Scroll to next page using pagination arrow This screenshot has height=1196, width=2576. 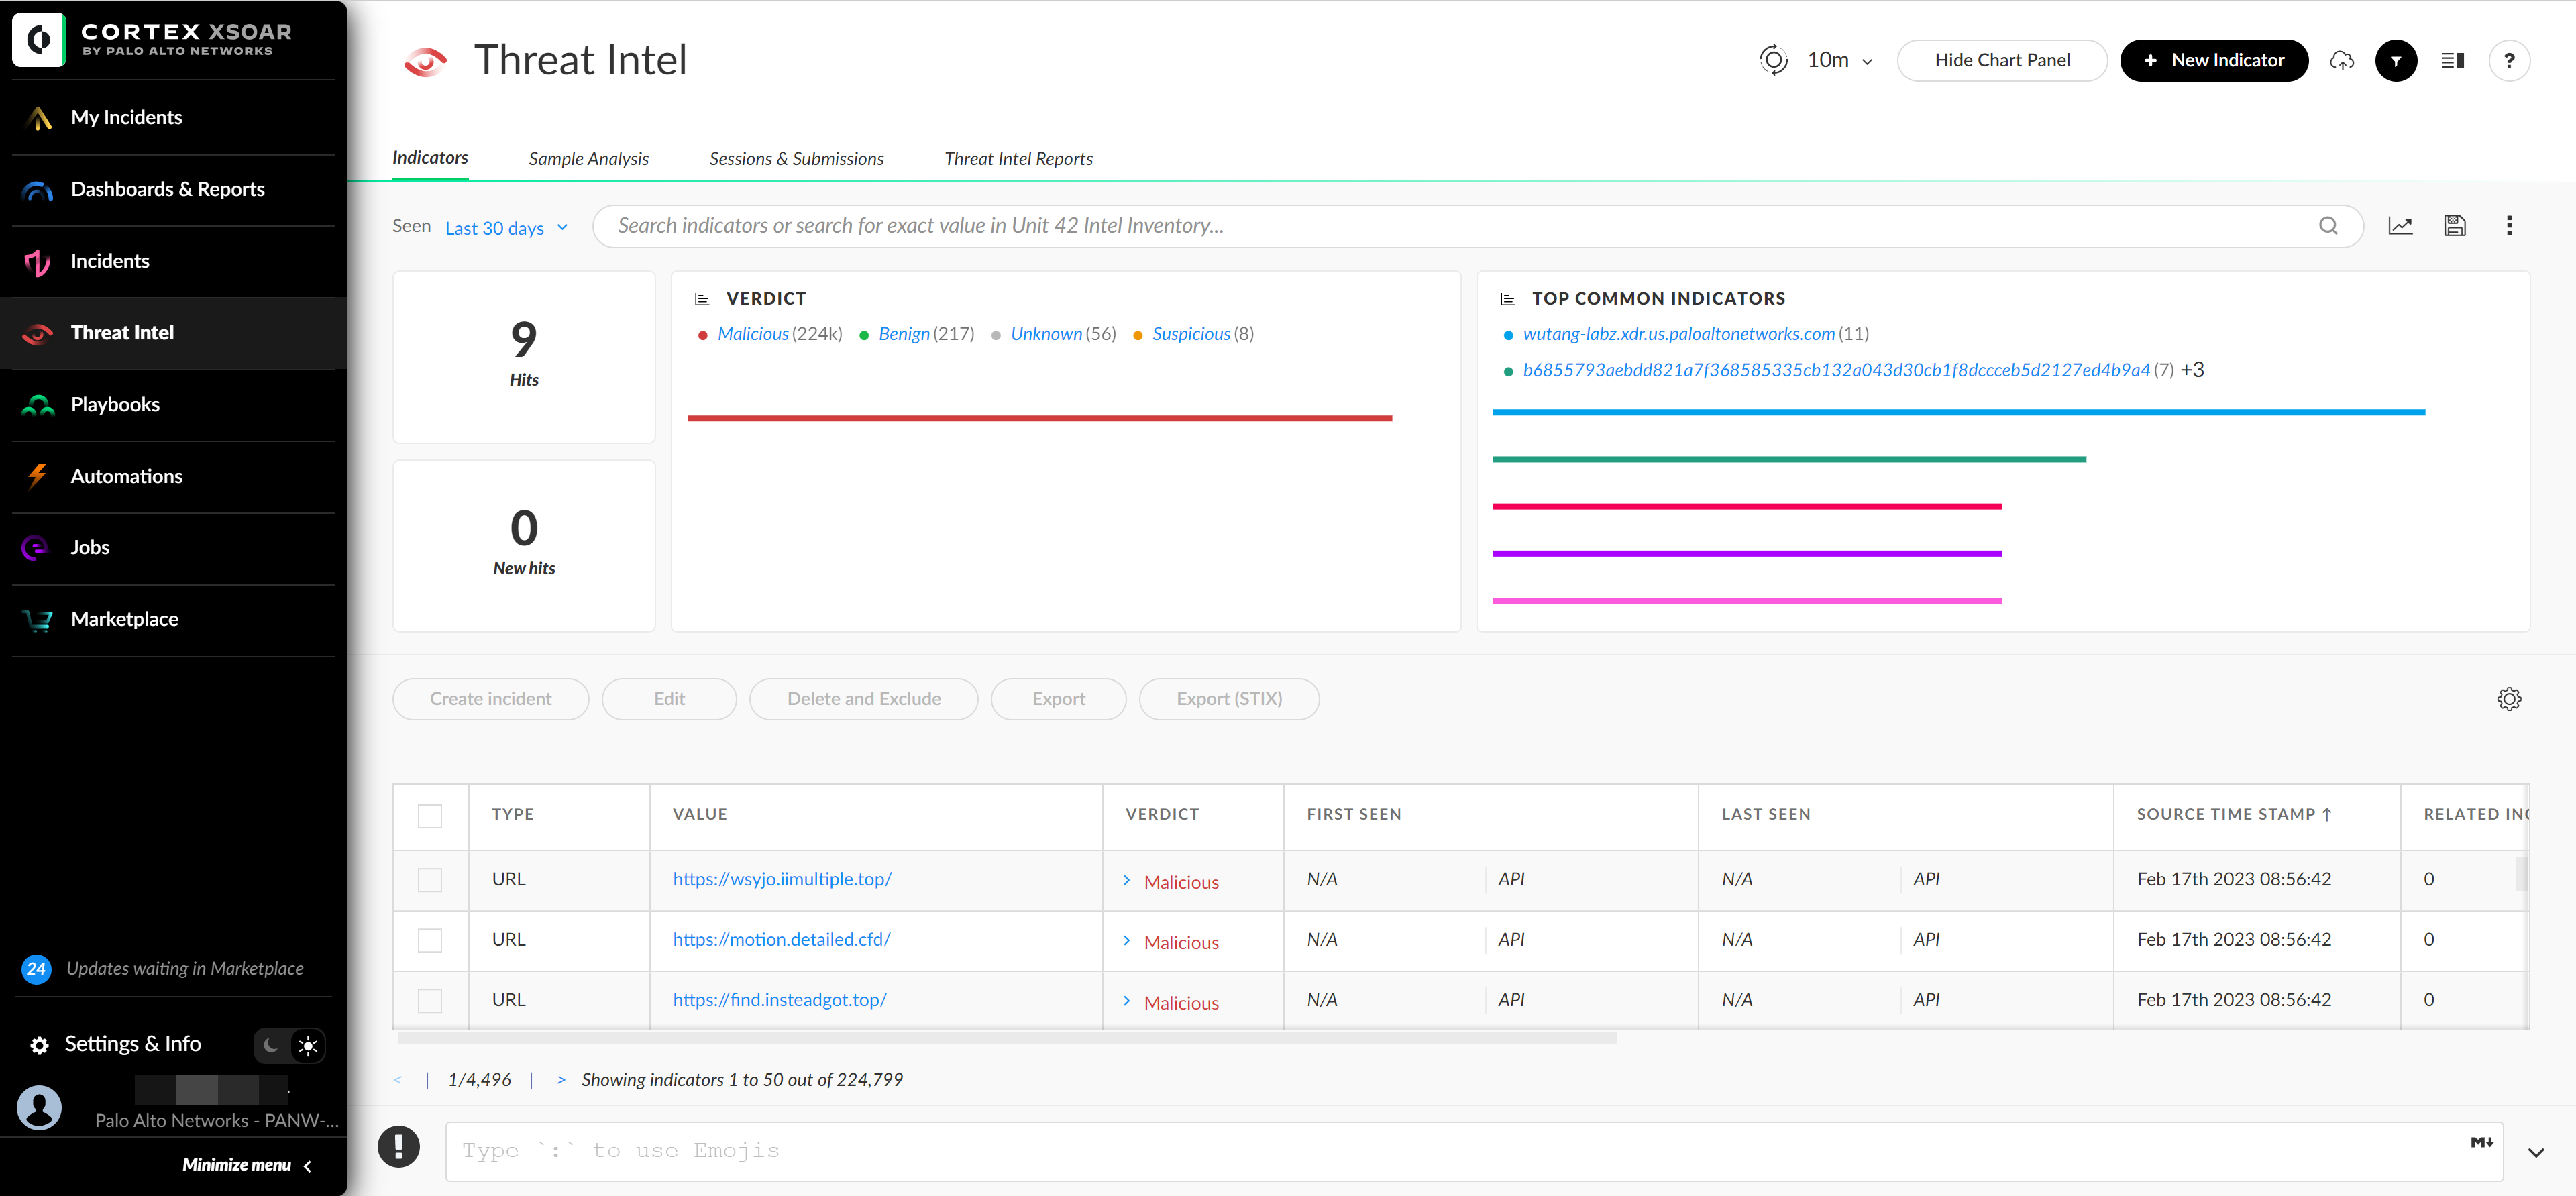[x=560, y=1079]
